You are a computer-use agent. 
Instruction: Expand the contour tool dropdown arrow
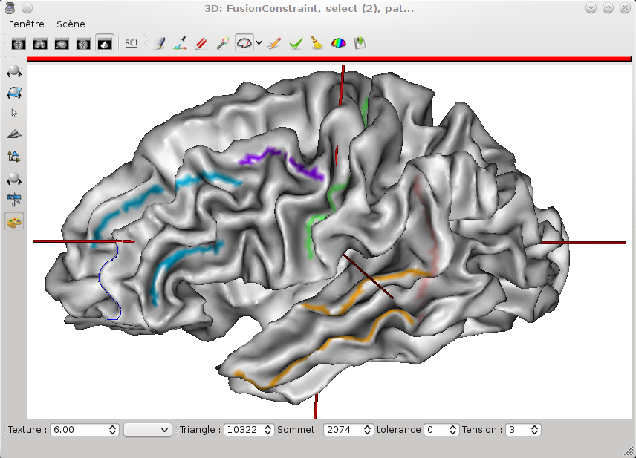click(259, 44)
